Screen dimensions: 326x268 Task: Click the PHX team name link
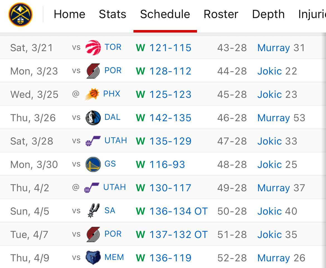(x=112, y=94)
